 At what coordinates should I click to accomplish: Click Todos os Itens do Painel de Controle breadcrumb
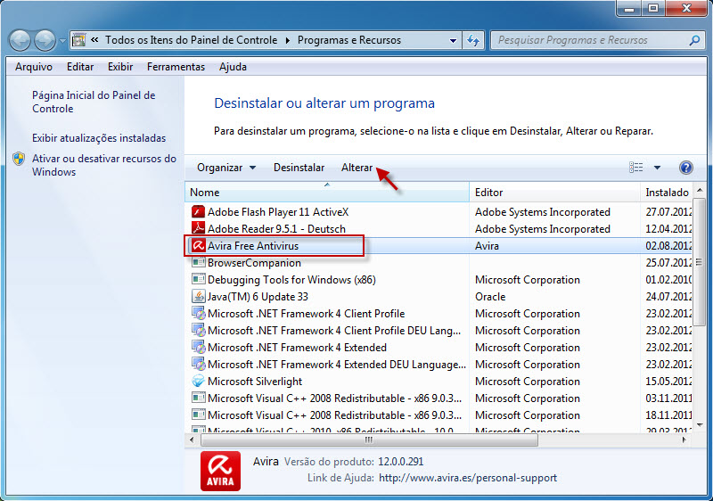(x=191, y=40)
